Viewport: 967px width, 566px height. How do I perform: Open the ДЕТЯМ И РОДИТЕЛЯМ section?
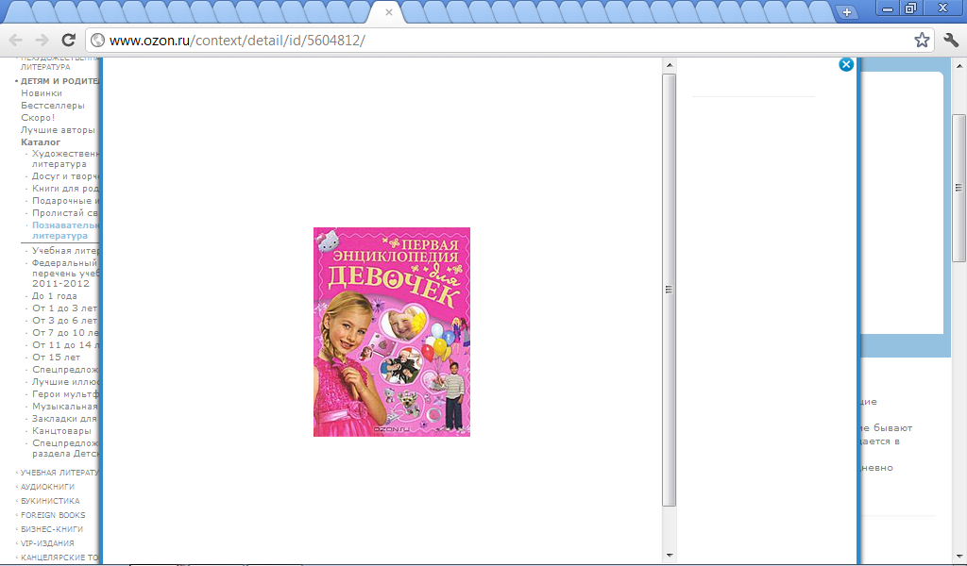pyautogui.click(x=59, y=81)
